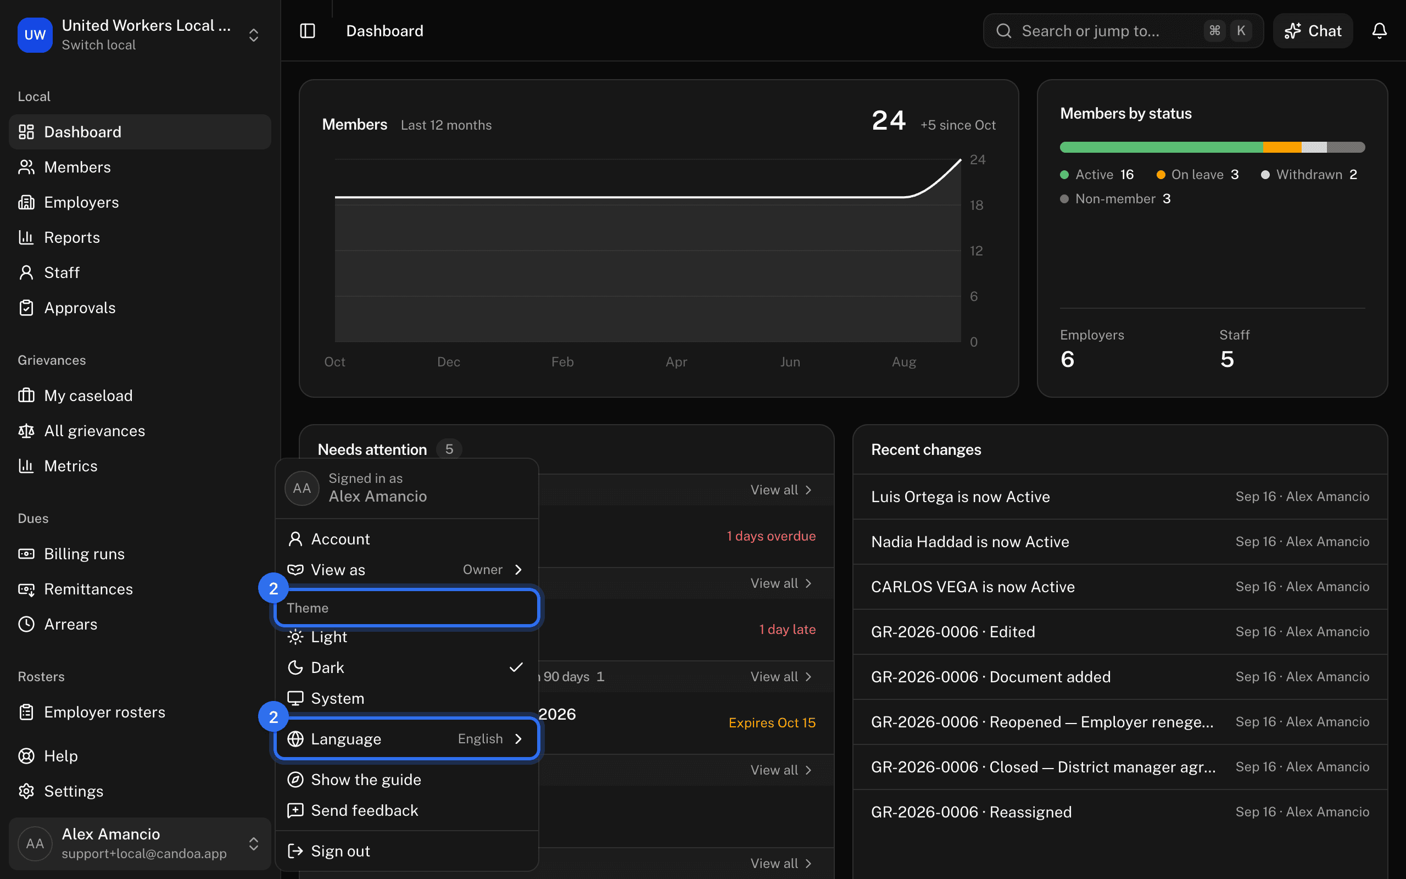
Task: Open the Chat button
Action: [x=1313, y=31]
